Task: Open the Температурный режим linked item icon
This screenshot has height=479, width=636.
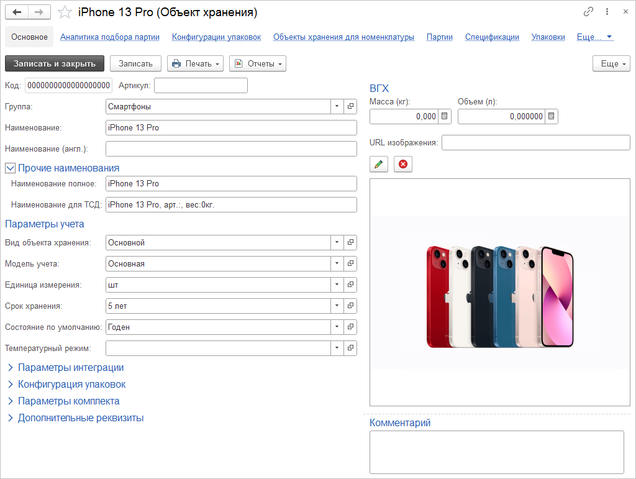Action: click(350, 348)
